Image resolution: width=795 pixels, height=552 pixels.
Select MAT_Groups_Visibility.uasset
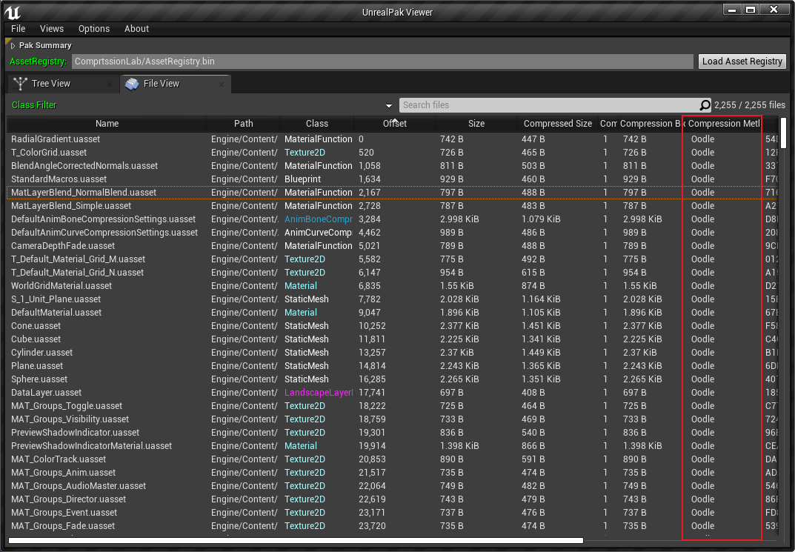coord(393,419)
